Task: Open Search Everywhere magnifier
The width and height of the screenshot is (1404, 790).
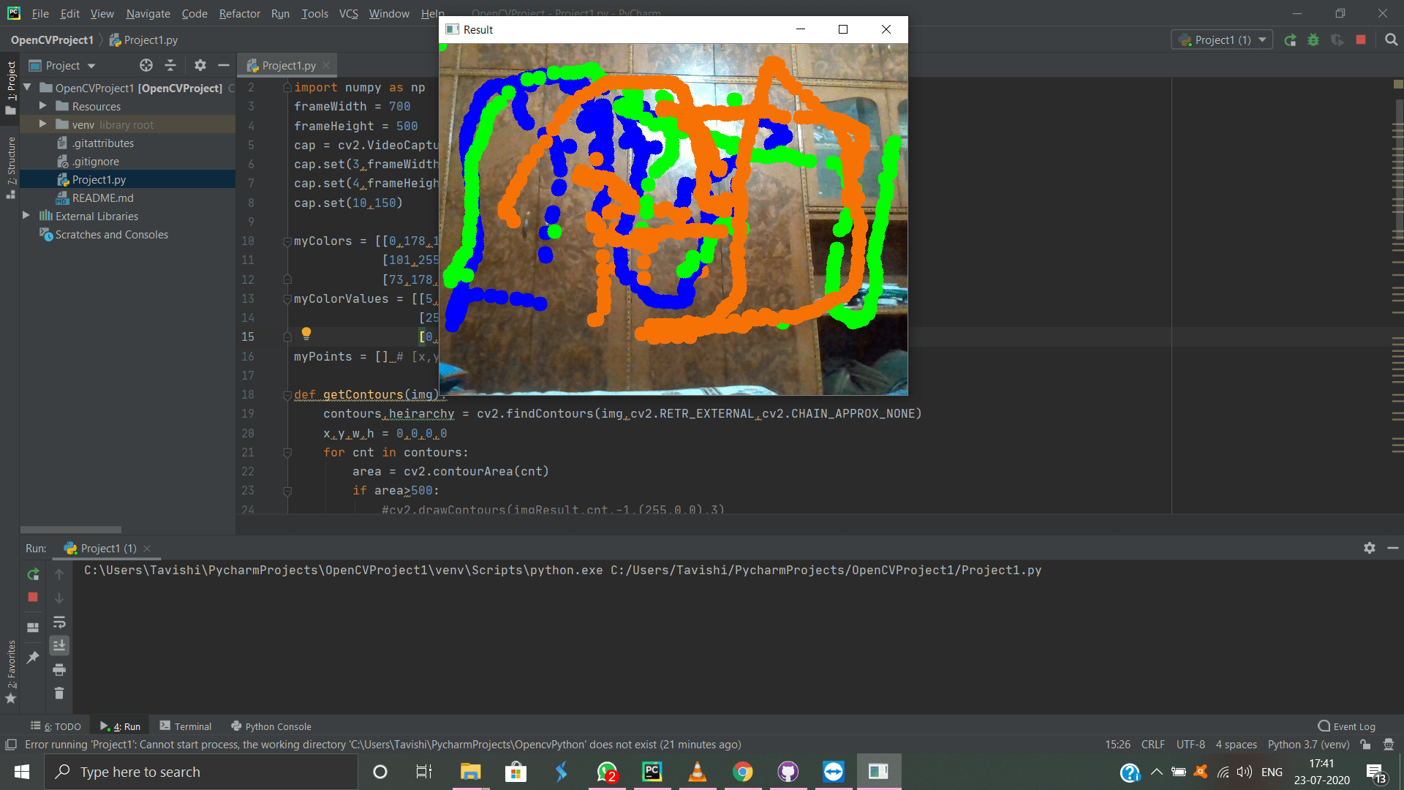Action: pos(1392,40)
